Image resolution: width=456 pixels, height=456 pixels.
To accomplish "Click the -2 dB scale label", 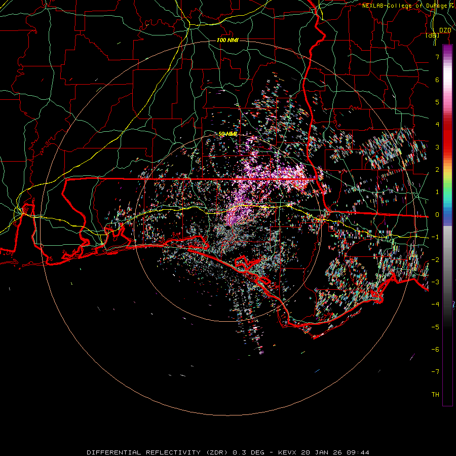I will point(435,260).
